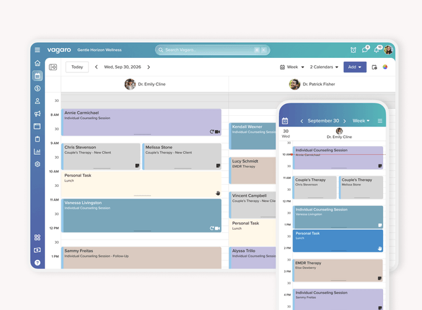Tap the mobile next day chevron after September 30

click(344, 121)
